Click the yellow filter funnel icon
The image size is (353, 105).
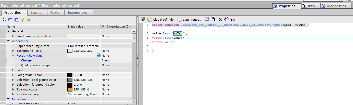coord(22,20)
